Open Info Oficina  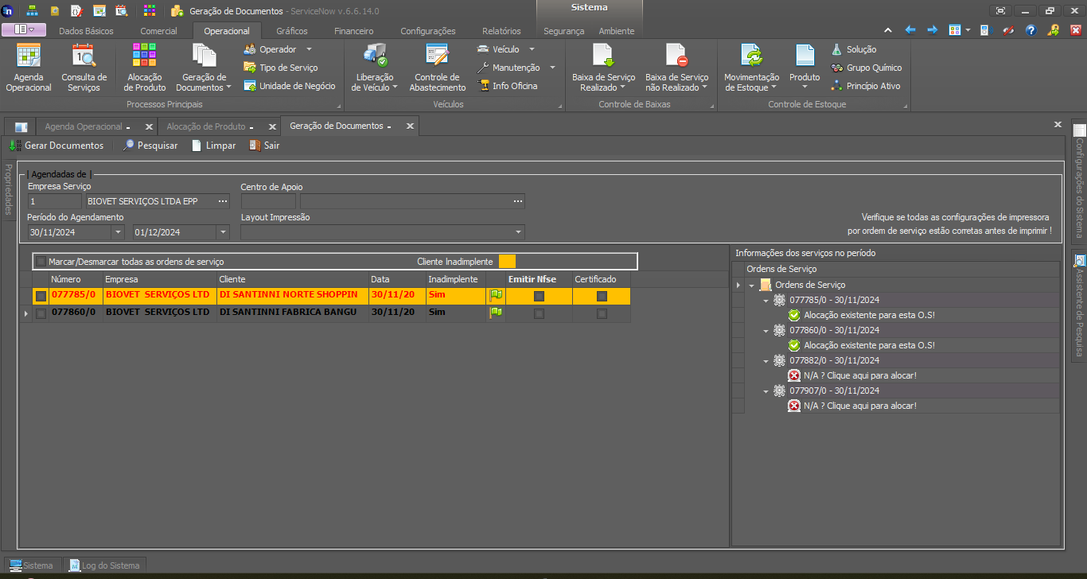tap(507, 86)
